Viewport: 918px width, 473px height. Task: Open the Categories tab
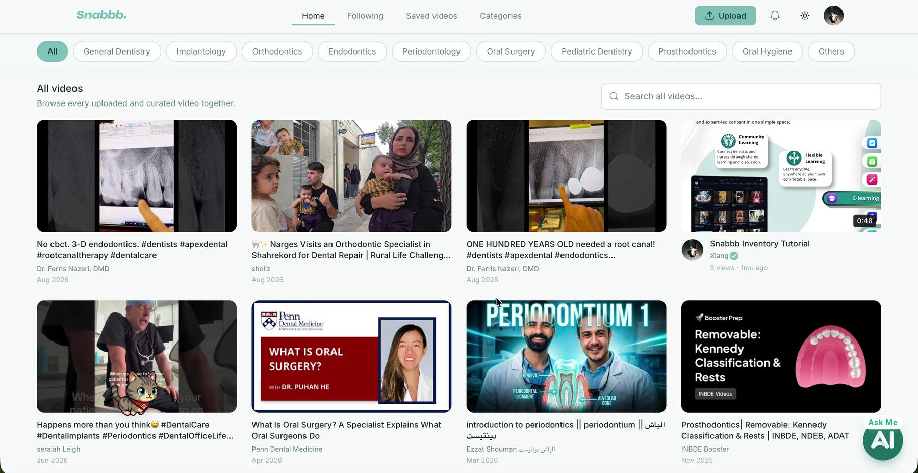click(x=500, y=16)
